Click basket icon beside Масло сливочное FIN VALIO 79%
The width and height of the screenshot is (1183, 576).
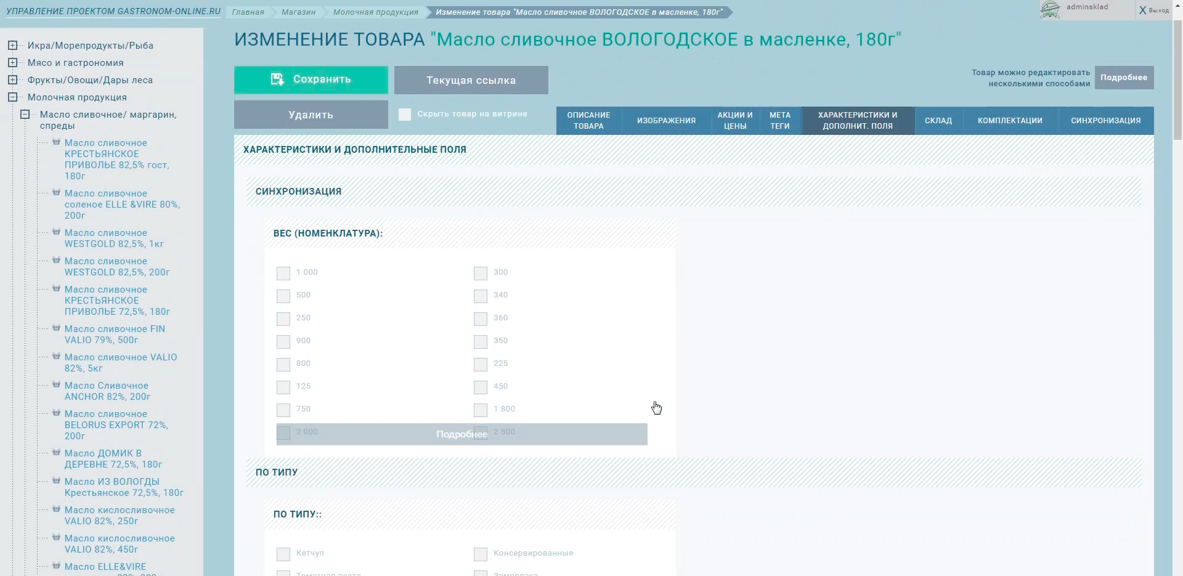[x=56, y=328]
